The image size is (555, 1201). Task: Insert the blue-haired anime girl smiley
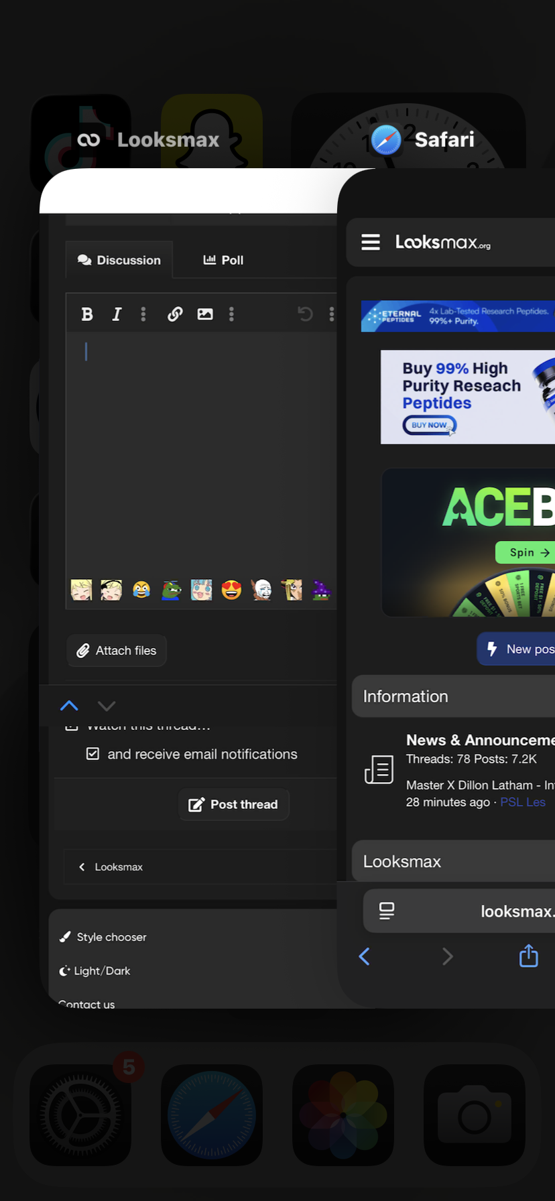point(201,590)
